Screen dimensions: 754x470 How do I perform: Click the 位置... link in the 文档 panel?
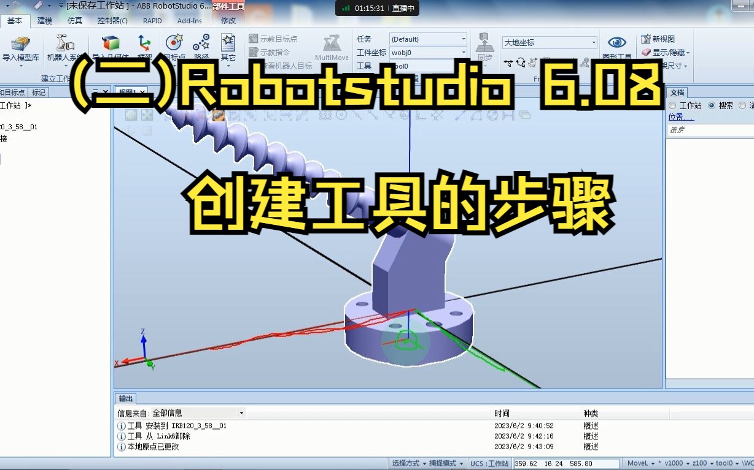[678, 116]
